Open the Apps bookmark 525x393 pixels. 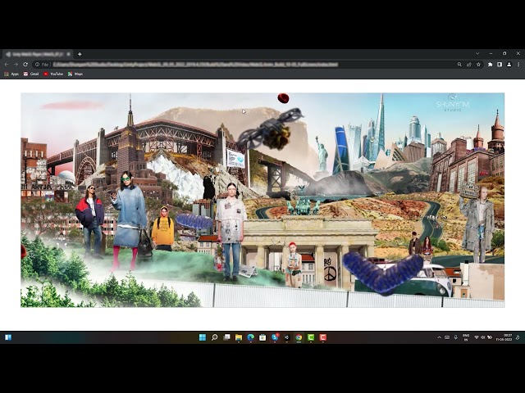tap(11, 75)
